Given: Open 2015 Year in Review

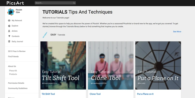Looking at the screenshot, I should (17, 51).
